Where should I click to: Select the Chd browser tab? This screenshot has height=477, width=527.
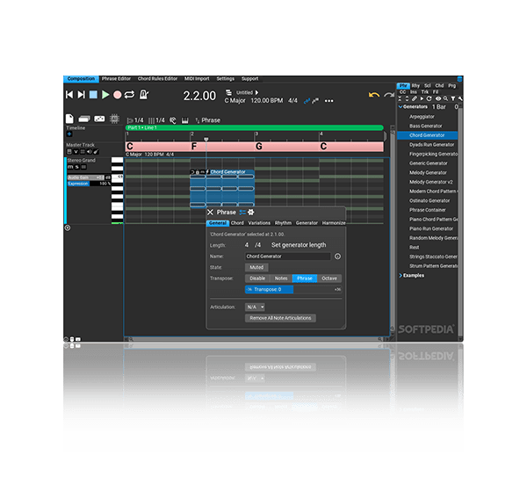(x=440, y=86)
